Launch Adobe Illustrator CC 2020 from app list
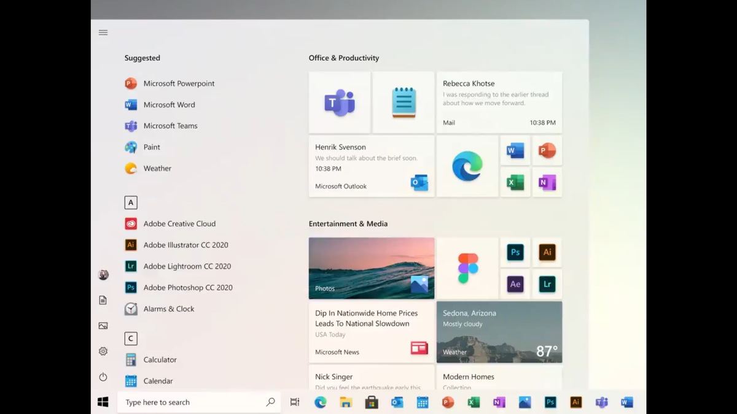The width and height of the screenshot is (737, 414). tap(177, 245)
